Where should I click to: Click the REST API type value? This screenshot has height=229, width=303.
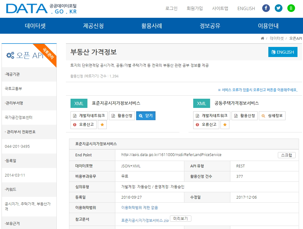[240, 166]
